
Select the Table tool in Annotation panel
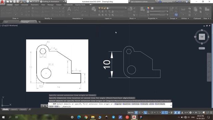[x=77, y=9]
